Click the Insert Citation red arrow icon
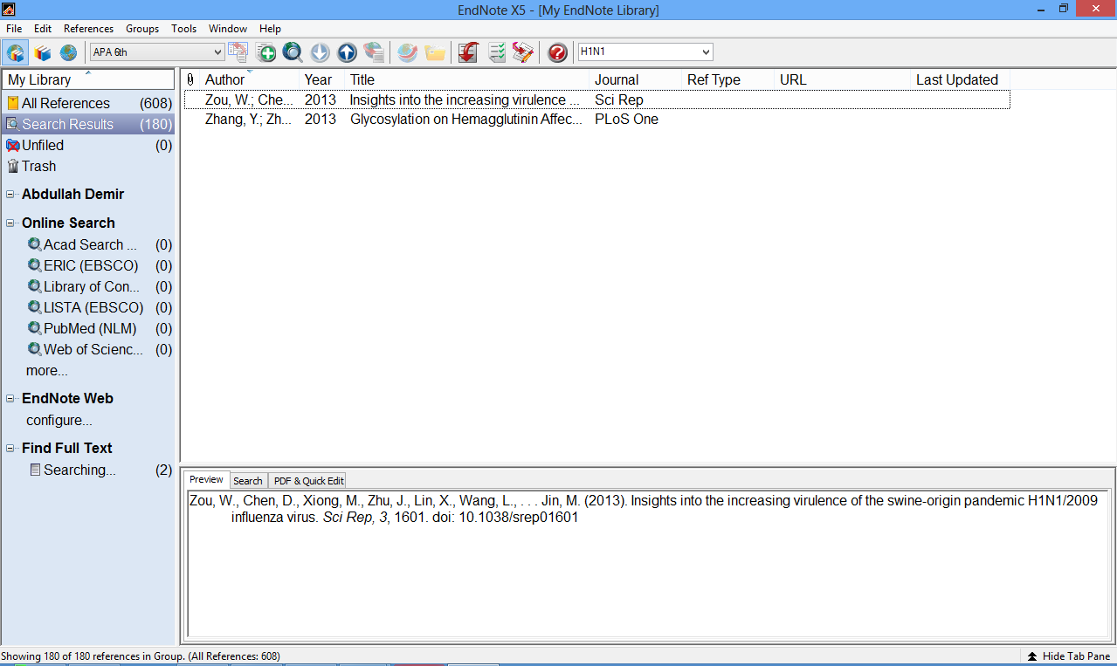 tap(468, 52)
